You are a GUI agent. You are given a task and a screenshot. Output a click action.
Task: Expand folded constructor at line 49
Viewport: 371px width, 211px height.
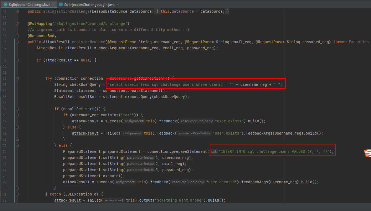(x=17, y=11)
